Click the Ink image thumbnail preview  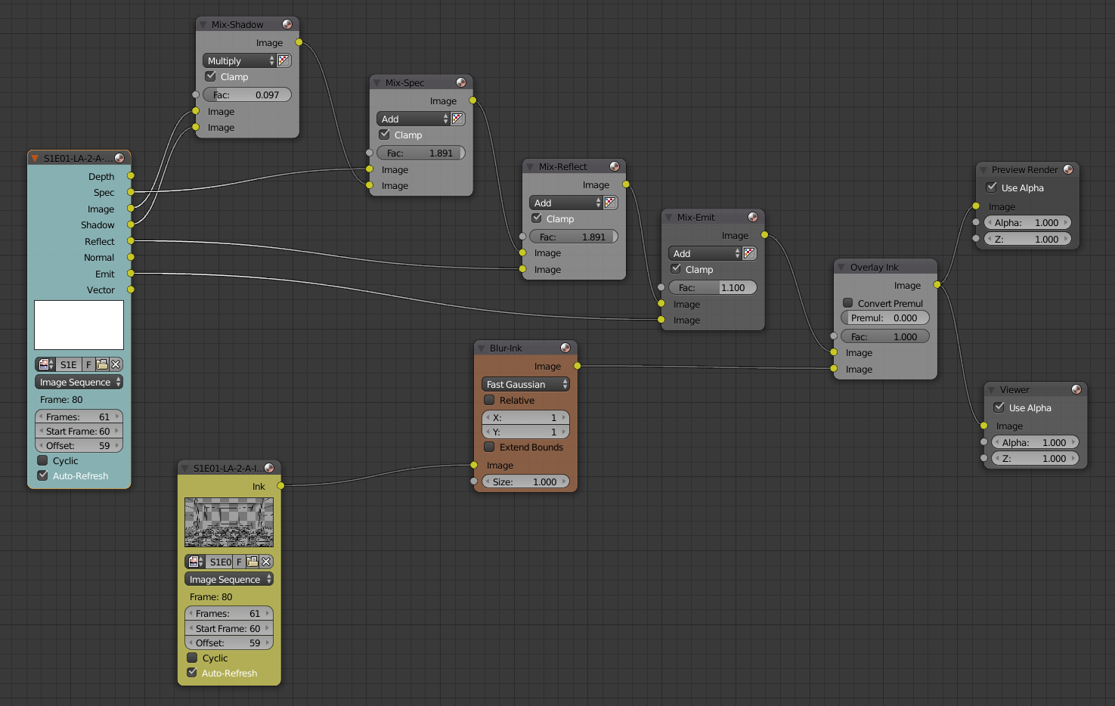click(x=229, y=522)
